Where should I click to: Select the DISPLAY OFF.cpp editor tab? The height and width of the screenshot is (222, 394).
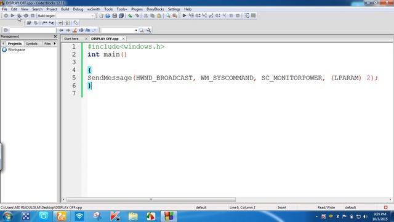click(105, 39)
